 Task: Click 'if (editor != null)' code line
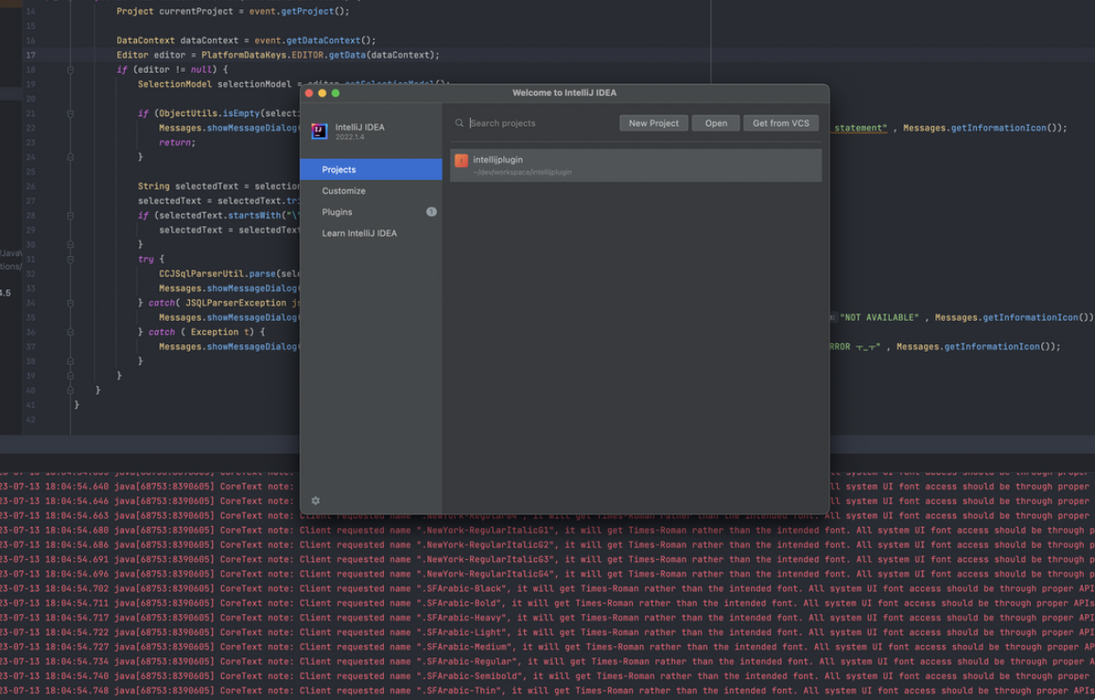point(172,70)
